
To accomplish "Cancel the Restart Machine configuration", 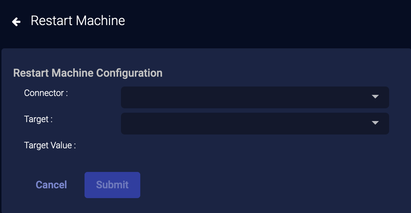I will click(51, 185).
